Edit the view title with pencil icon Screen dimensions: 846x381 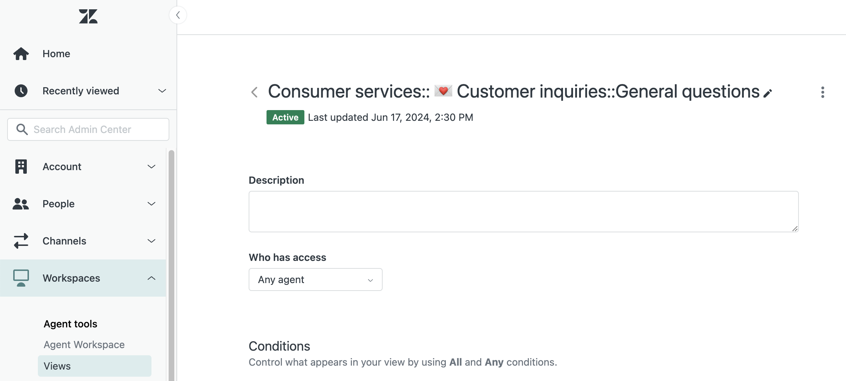pos(768,93)
